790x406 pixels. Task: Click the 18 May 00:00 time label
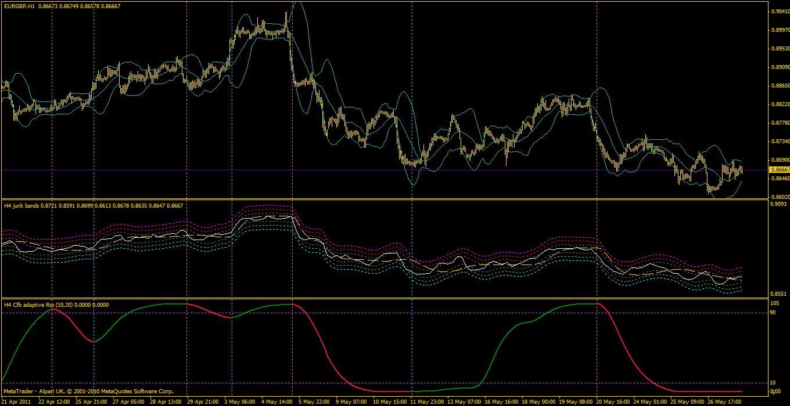(x=538, y=401)
